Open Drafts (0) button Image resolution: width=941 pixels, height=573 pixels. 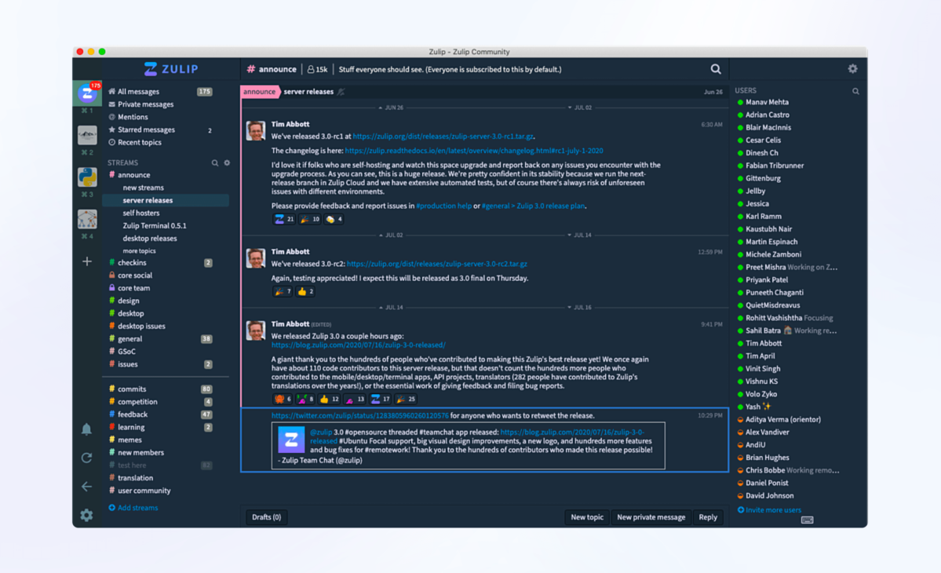coord(266,517)
